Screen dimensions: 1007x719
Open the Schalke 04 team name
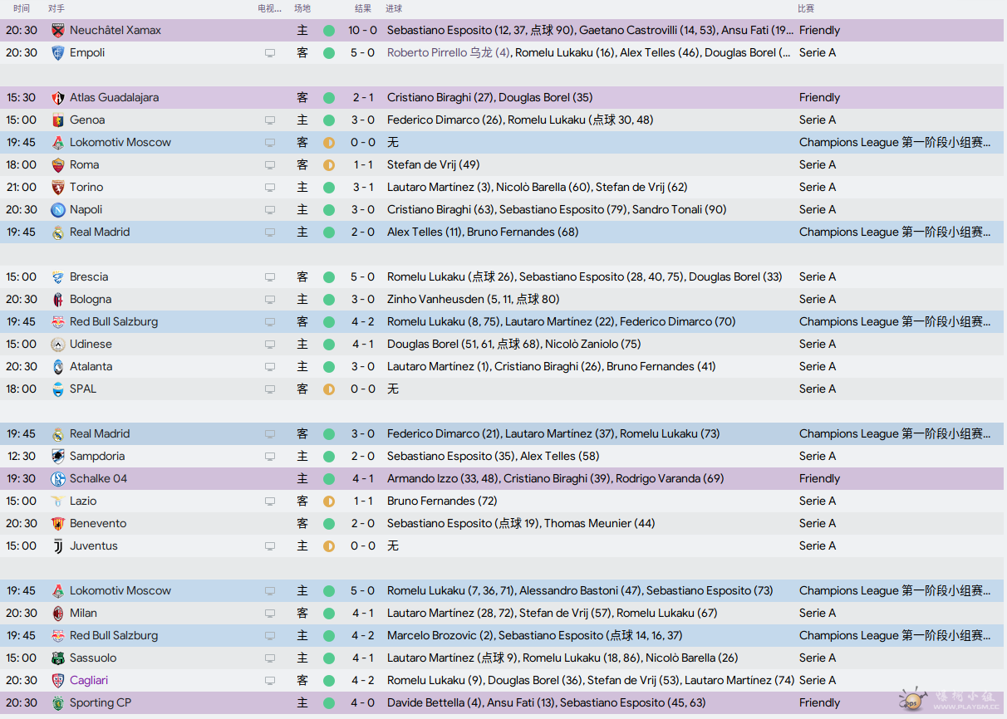pyautogui.click(x=98, y=478)
